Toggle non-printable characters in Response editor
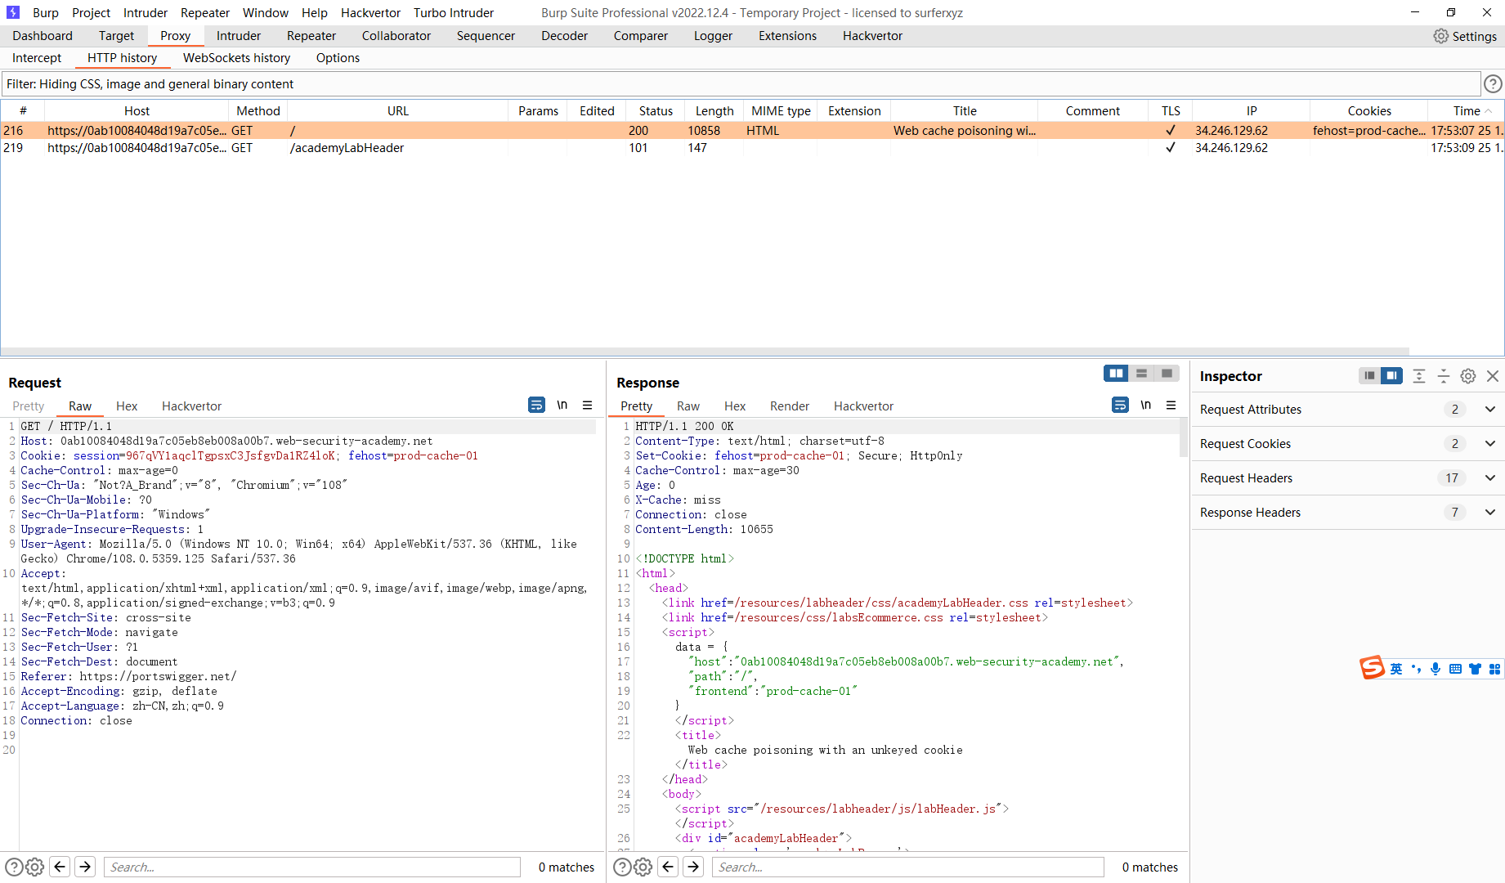 1146,405
